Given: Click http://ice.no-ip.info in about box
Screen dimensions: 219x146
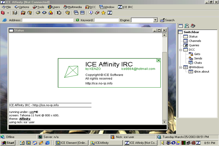Looking at the screenshot, I should point(99,84).
